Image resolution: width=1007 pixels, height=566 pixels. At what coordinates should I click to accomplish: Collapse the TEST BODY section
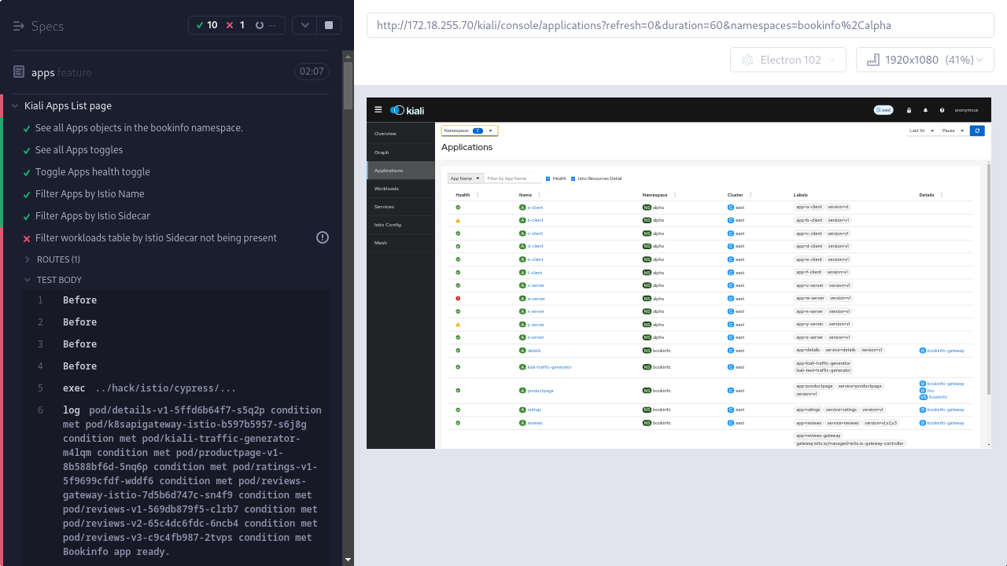click(58, 280)
